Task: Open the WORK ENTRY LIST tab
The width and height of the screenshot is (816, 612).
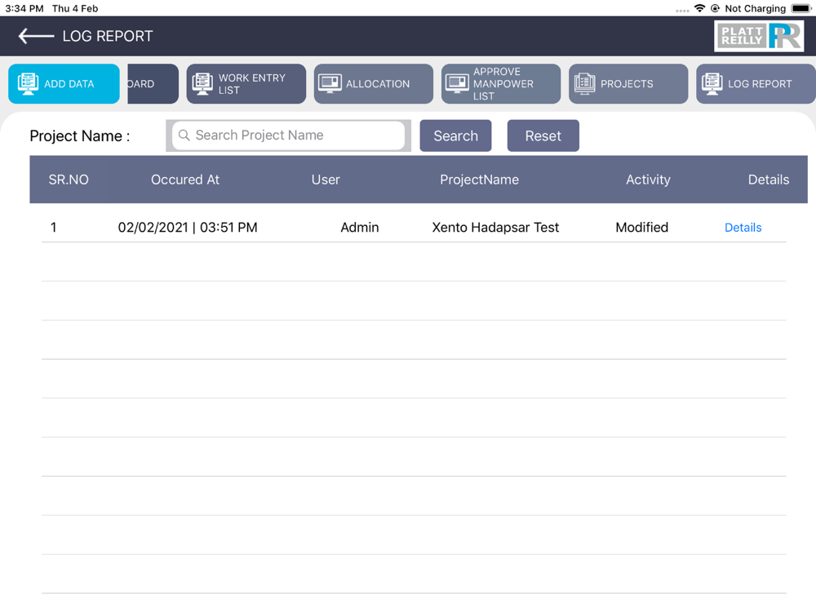Action: [246, 84]
